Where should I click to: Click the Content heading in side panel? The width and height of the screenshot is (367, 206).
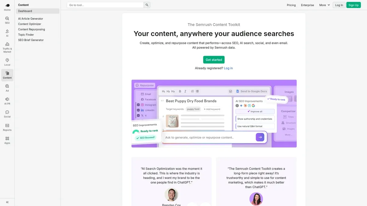pyautogui.click(x=23, y=5)
